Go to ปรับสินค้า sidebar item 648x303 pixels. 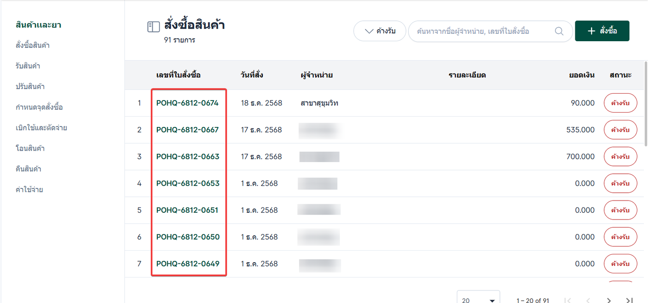coord(30,87)
